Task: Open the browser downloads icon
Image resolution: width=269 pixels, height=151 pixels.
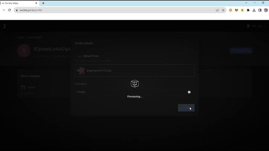Action: click(254, 10)
